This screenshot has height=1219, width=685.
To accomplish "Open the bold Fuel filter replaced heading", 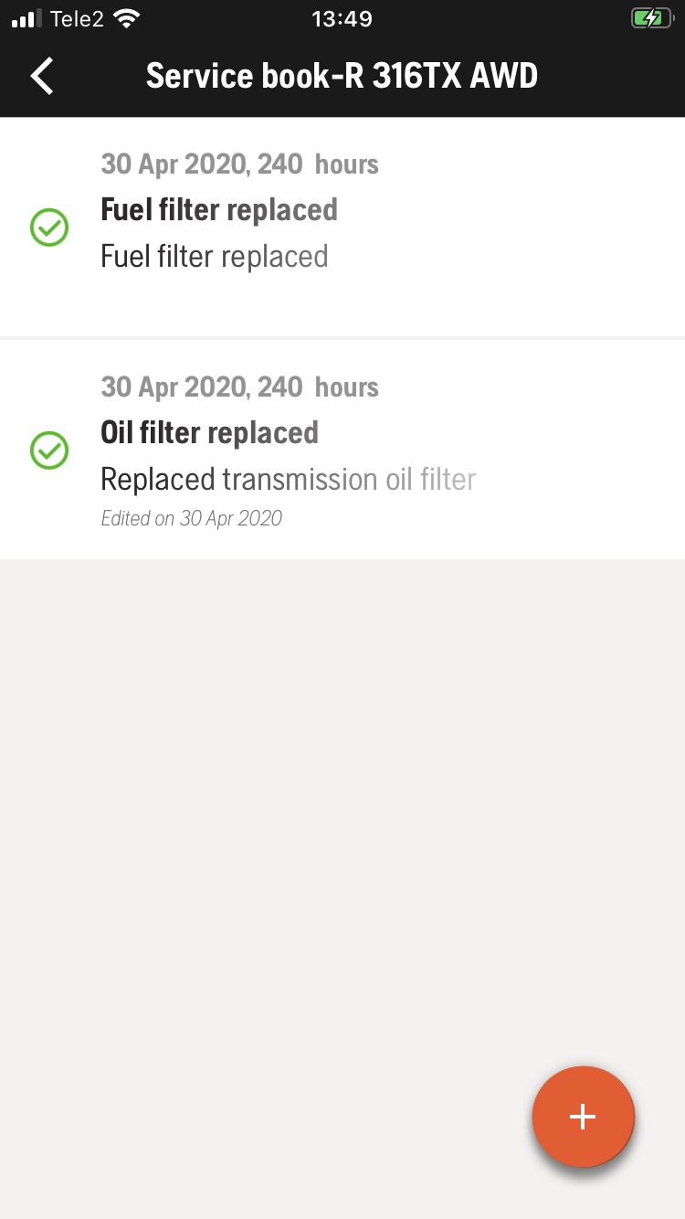I will [219, 210].
